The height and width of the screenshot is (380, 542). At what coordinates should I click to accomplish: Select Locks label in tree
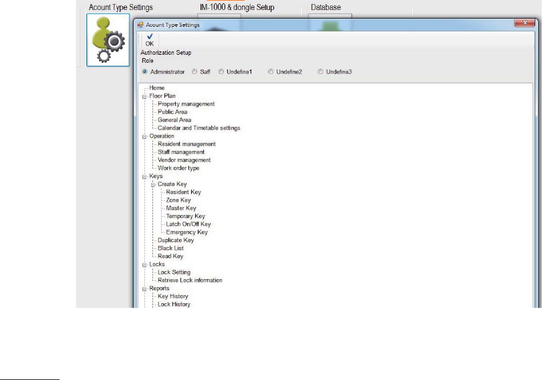[x=157, y=264]
